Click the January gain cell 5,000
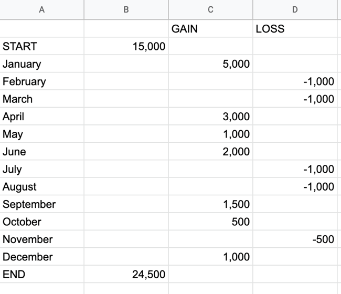 pyautogui.click(x=210, y=65)
